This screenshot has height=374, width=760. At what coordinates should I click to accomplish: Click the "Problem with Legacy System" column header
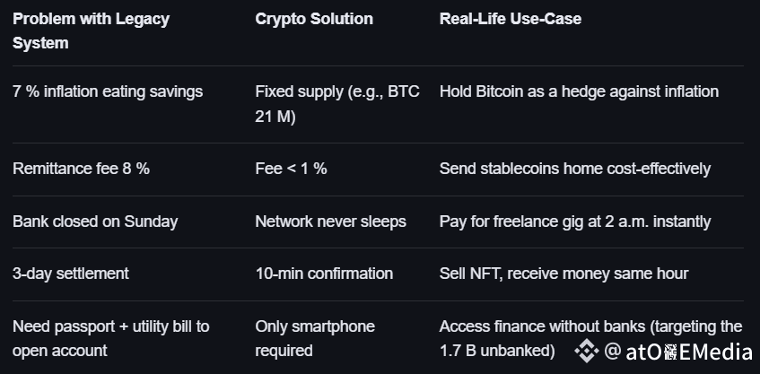(x=91, y=30)
